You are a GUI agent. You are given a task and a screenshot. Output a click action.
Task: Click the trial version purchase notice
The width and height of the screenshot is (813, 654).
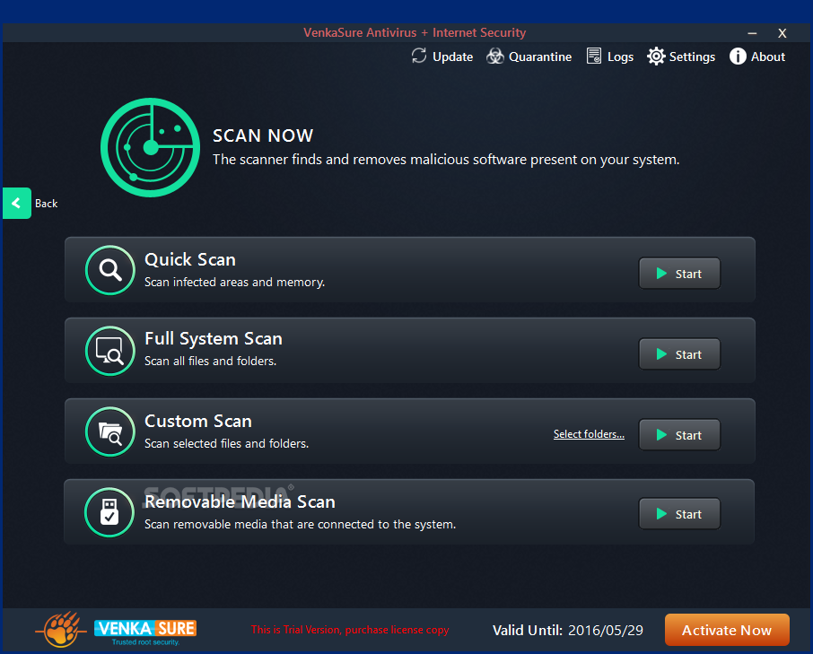tap(350, 630)
